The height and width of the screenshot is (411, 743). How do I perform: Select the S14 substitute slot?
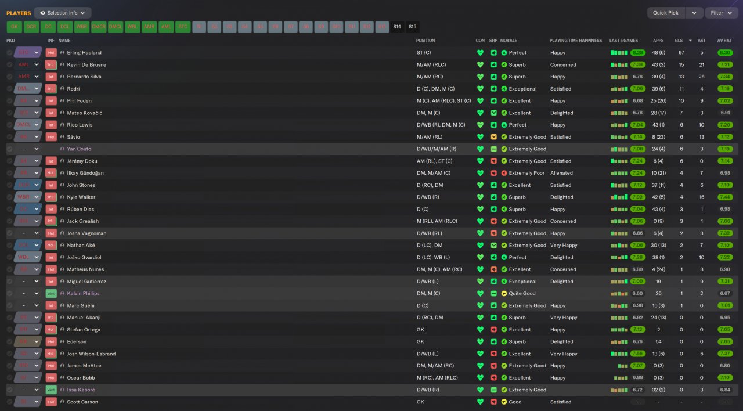[397, 27]
